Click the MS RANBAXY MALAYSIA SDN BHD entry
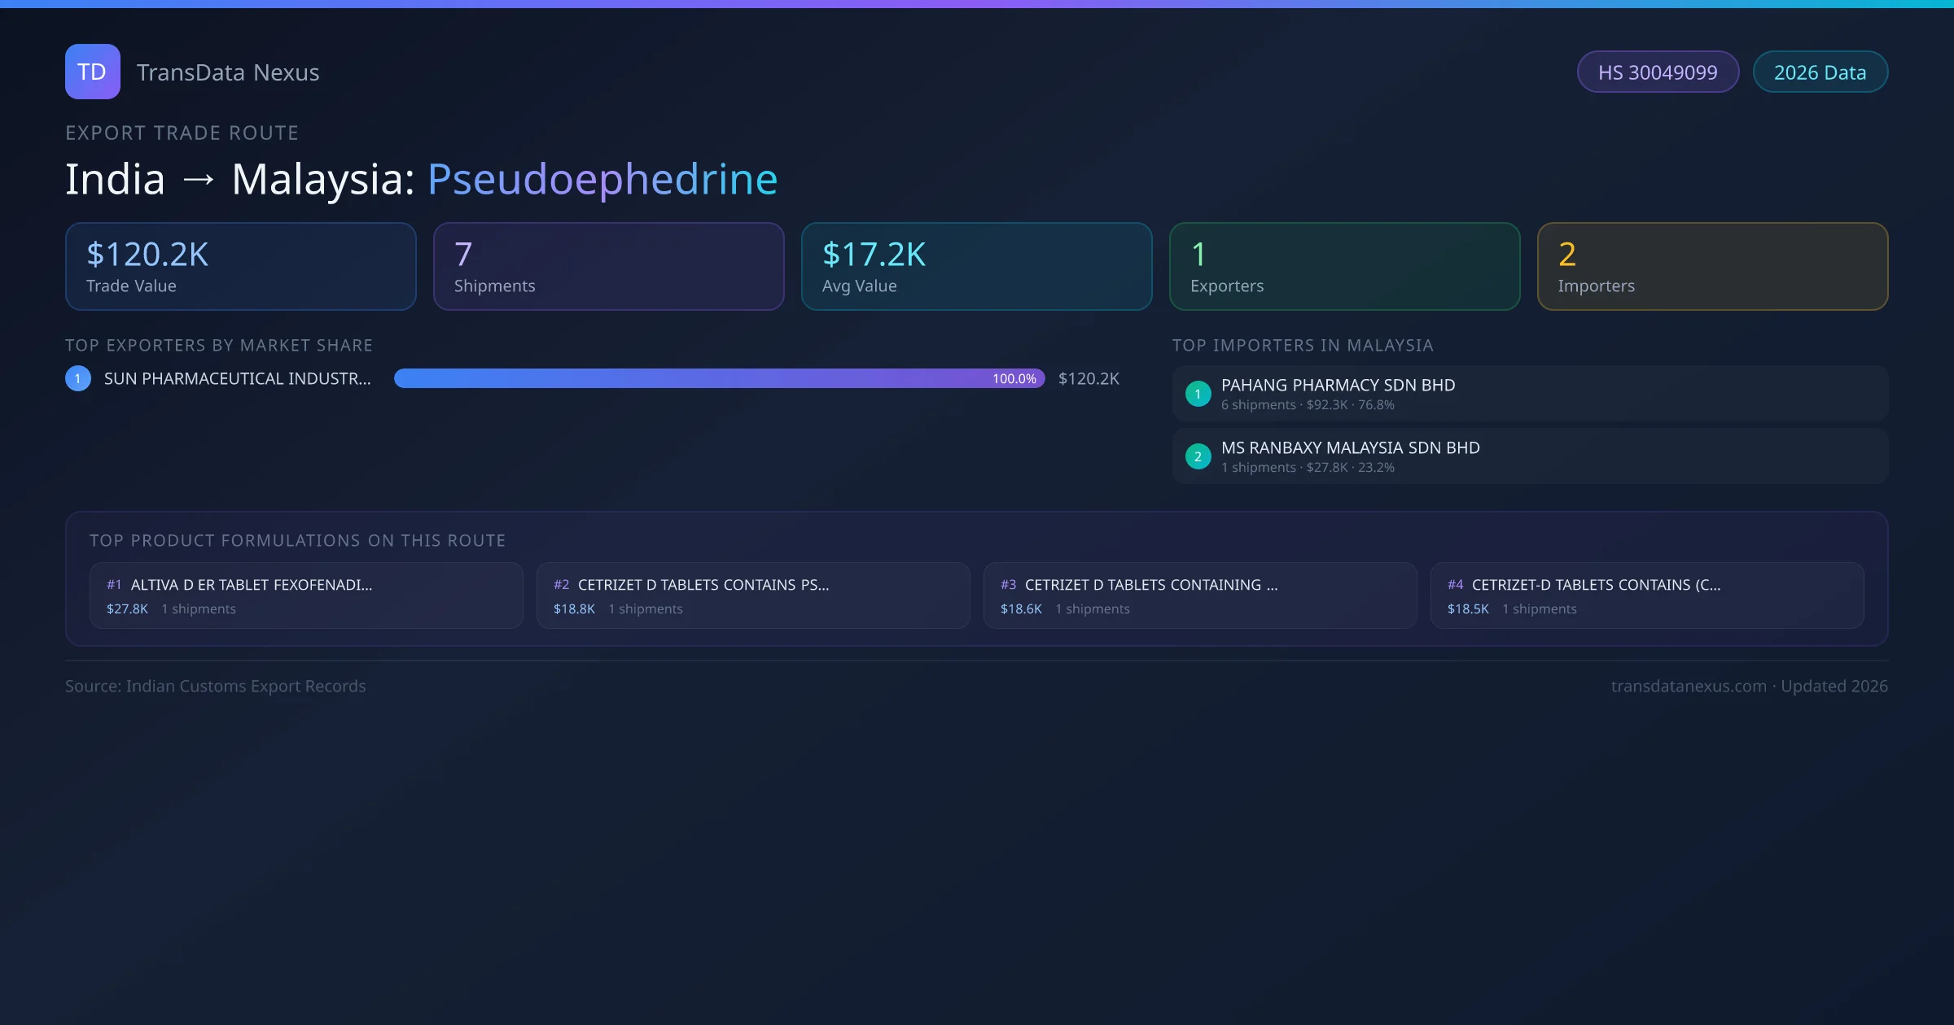This screenshot has height=1025, width=1954. 1529,456
